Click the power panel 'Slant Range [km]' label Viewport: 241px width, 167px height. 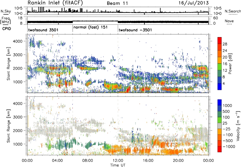coord(8,64)
